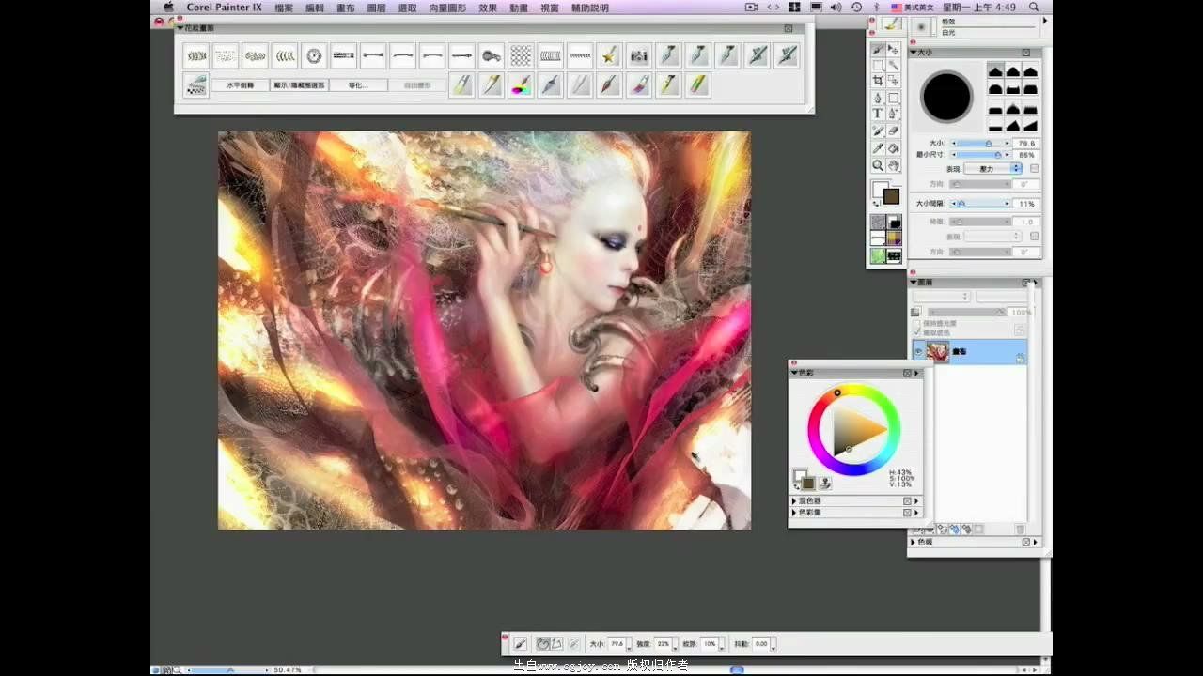This screenshot has width=1203, height=676.
Task: Click the clone stamp icon in Colors panel
Action: (x=825, y=484)
